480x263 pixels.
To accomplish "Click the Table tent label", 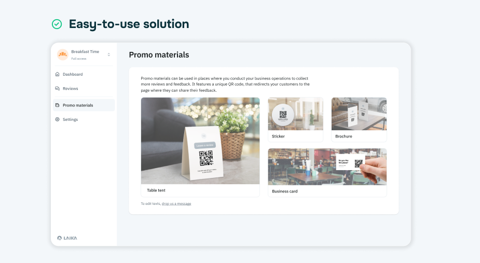I will tap(156, 190).
